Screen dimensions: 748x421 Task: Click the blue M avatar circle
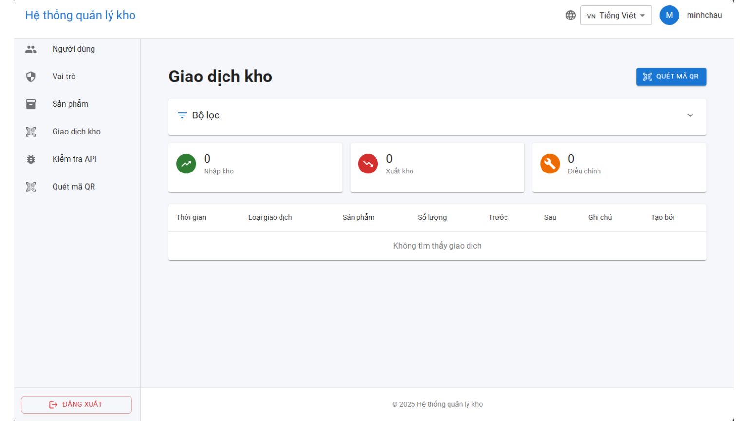[670, 15]
